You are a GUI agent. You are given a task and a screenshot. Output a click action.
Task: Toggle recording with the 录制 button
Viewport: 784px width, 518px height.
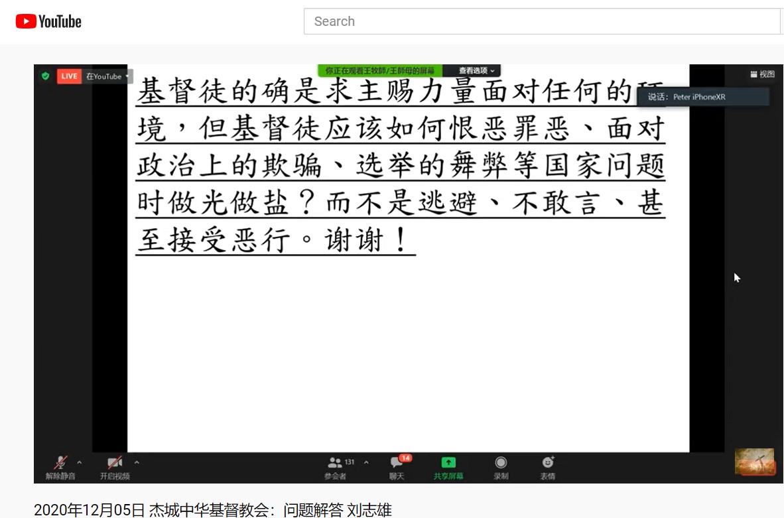pyautogui.click(x=501, y=463)
